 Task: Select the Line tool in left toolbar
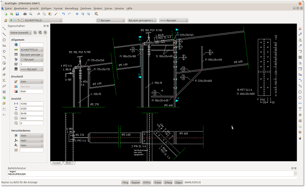click(4, 28)
